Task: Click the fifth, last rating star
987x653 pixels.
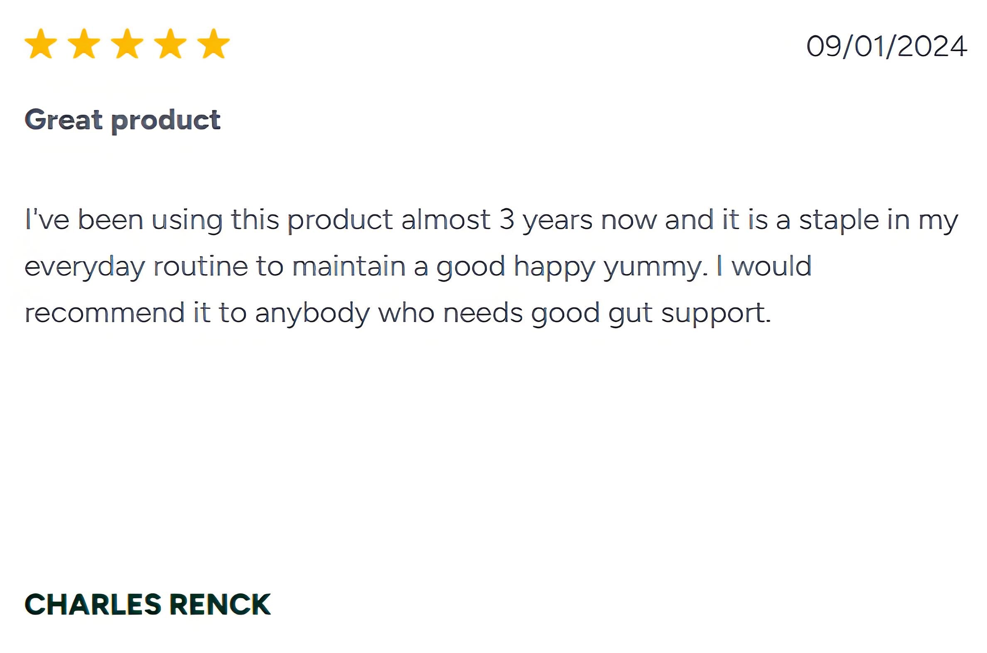Action: 213,44
